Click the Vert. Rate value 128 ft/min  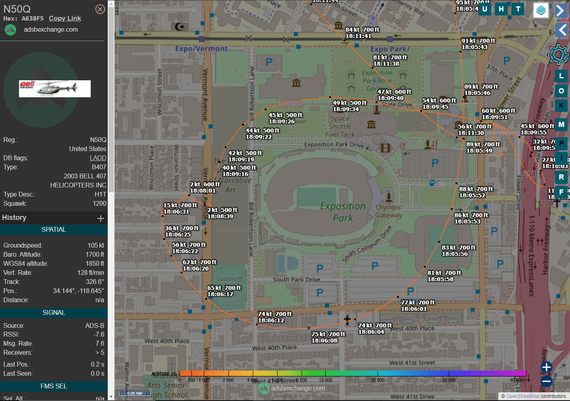point(91,272)
